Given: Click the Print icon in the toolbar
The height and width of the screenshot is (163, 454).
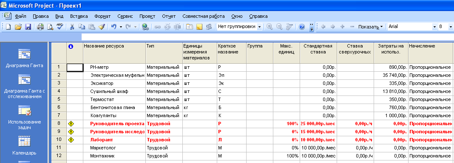Looking at the screenshot, I should pyautogui.click(x=40, y=27).
